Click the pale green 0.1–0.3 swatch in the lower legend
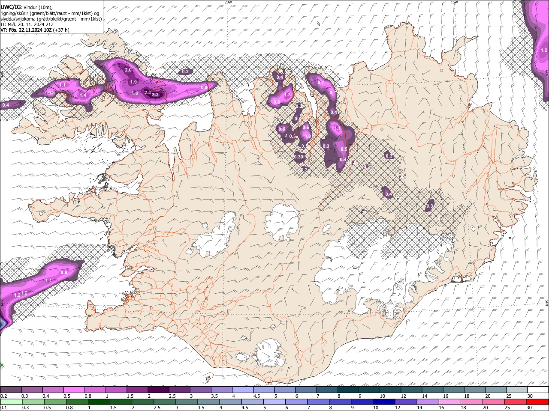This screenshot has height=411, width=549. click(x=11, y=402)
